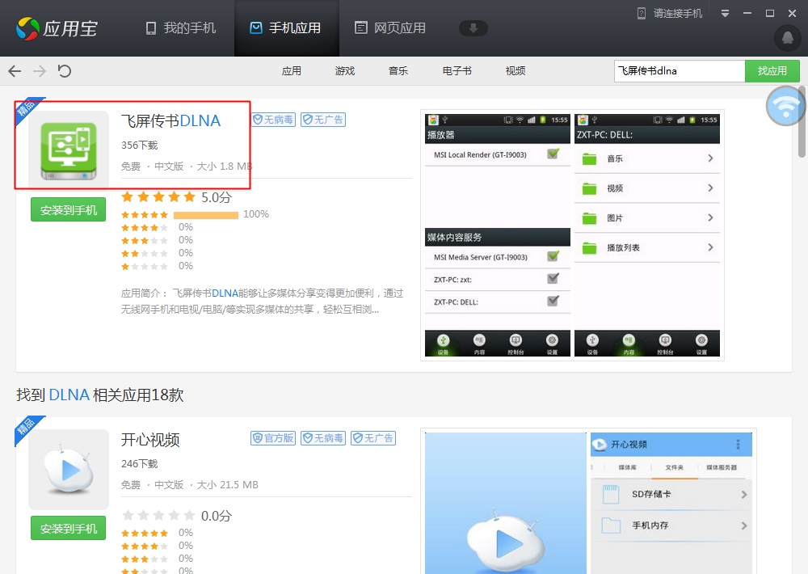Click the notification bell icon
Viewport: 808px width, 574px height.
tap(787, 38)
